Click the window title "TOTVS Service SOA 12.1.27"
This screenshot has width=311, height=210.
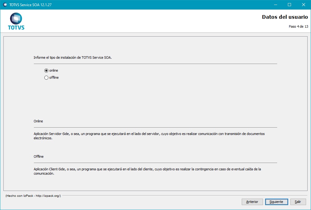[30, 5]
